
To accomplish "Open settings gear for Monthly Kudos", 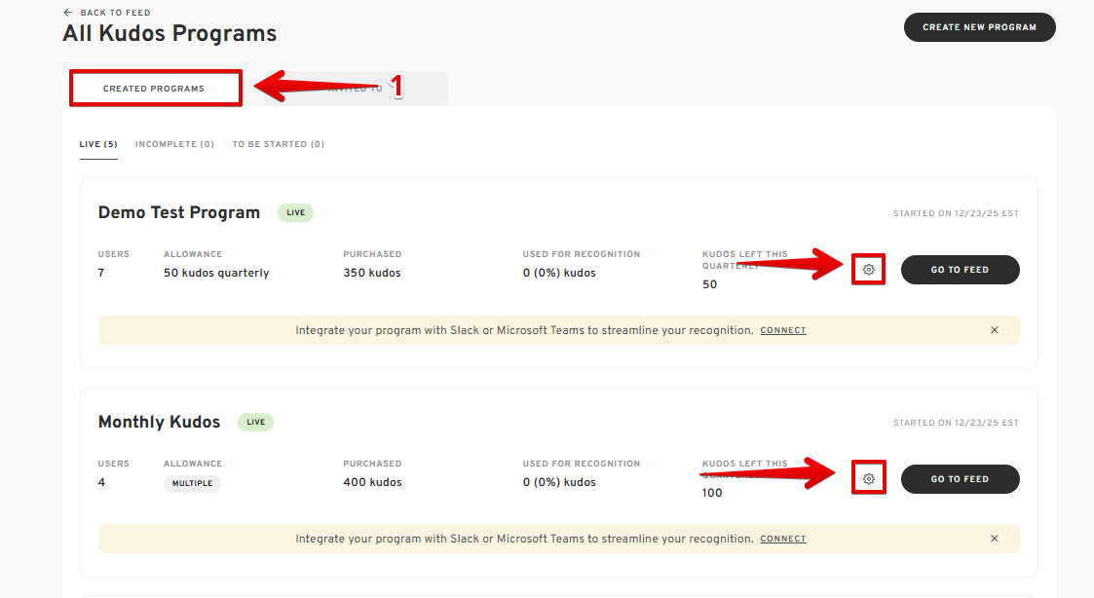I will click(x=869, y=479).
